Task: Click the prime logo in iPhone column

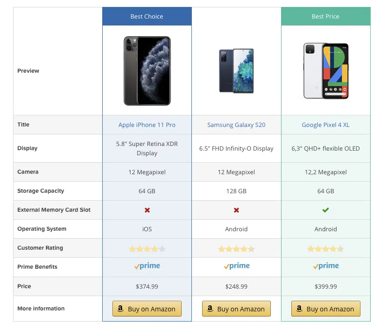Action: click(x=147, y=266)
